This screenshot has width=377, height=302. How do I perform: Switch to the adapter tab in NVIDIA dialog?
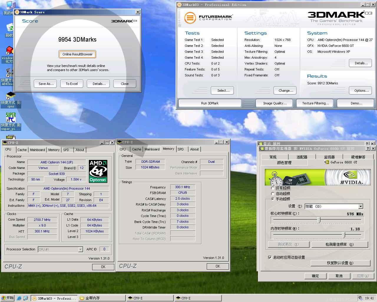point(302,157)
